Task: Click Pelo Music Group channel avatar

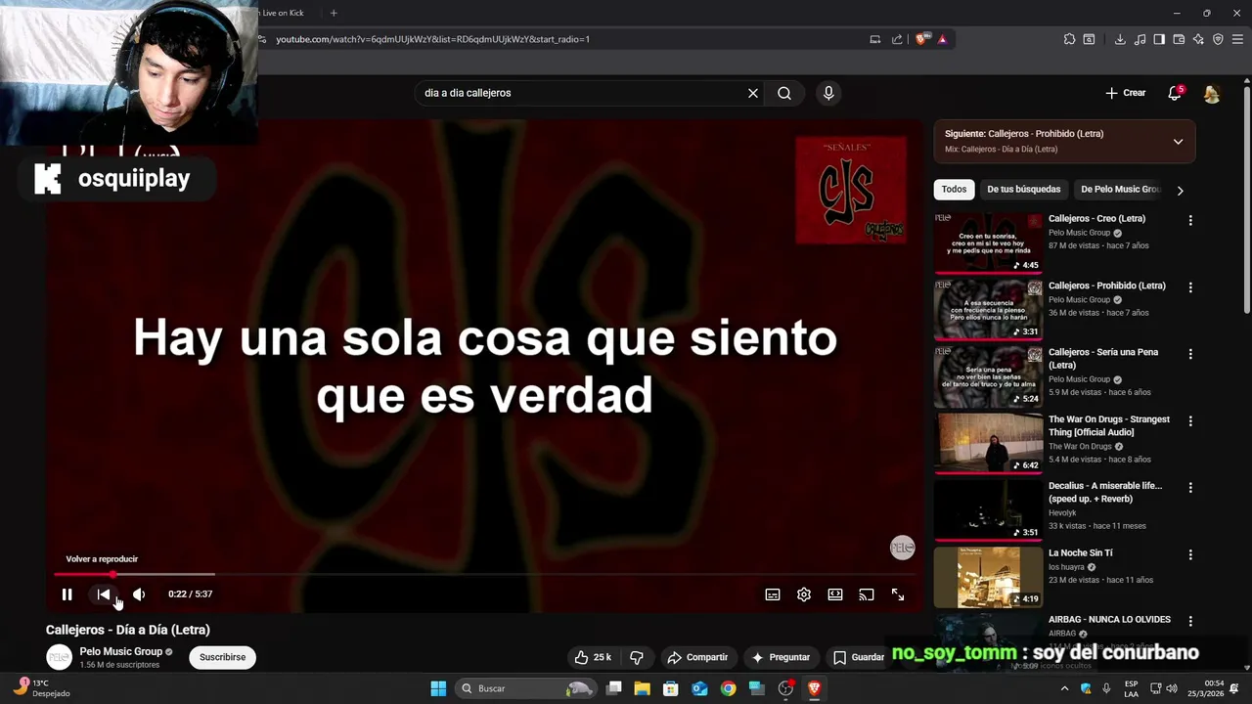Action: tap(60, 657)
